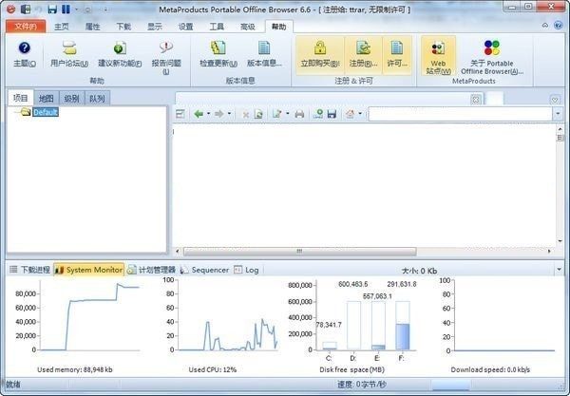
Task: Click the help question mark at top right
Action: [558, 25]
